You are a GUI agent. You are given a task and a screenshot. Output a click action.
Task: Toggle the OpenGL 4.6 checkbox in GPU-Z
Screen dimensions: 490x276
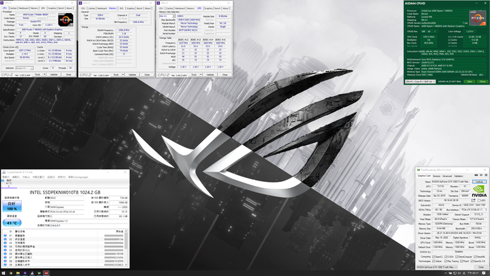tap(472, 261)
